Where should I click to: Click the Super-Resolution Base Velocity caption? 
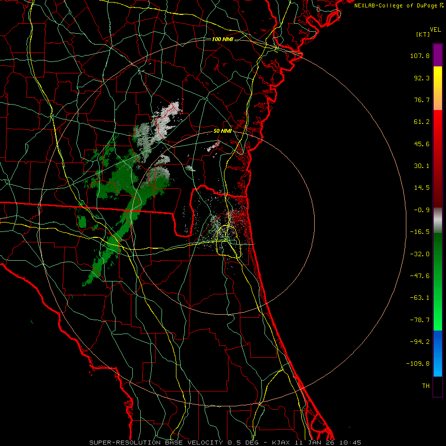point(225,443)
